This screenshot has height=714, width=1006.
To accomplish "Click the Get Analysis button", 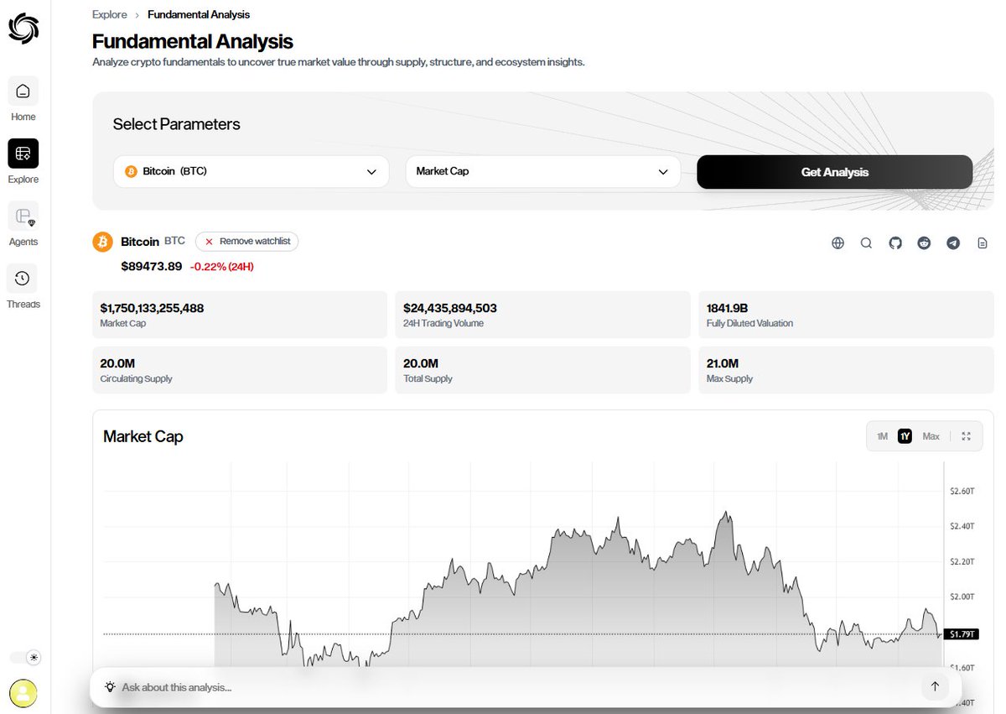I will [835, 172].
